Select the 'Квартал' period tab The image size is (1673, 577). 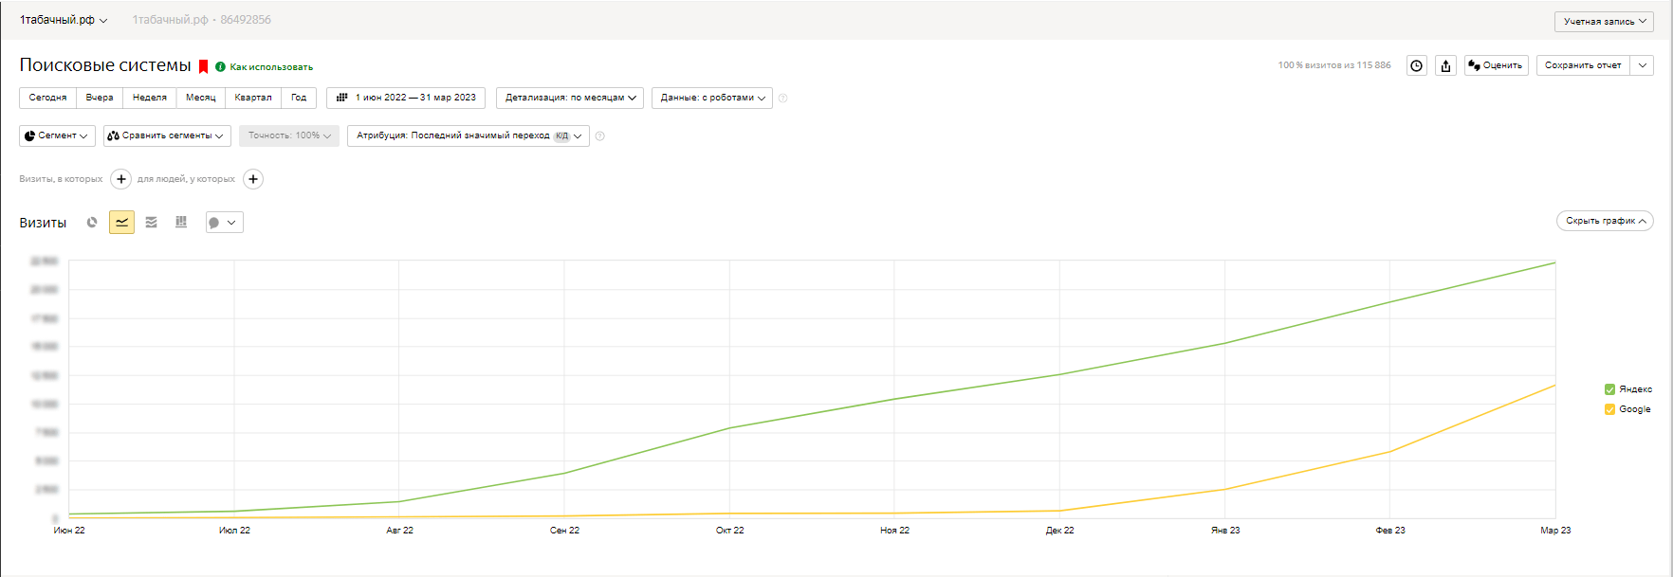click(x=253, y=98)
